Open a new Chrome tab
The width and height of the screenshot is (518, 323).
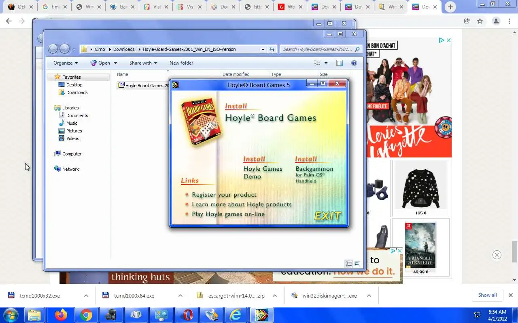(x=450, y=7)
